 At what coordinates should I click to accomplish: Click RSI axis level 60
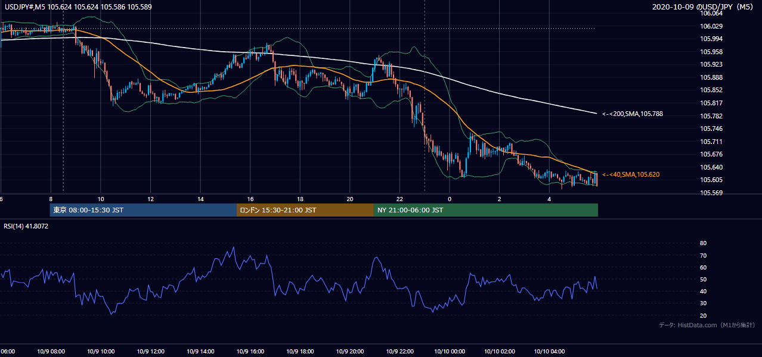coord(703,267)
